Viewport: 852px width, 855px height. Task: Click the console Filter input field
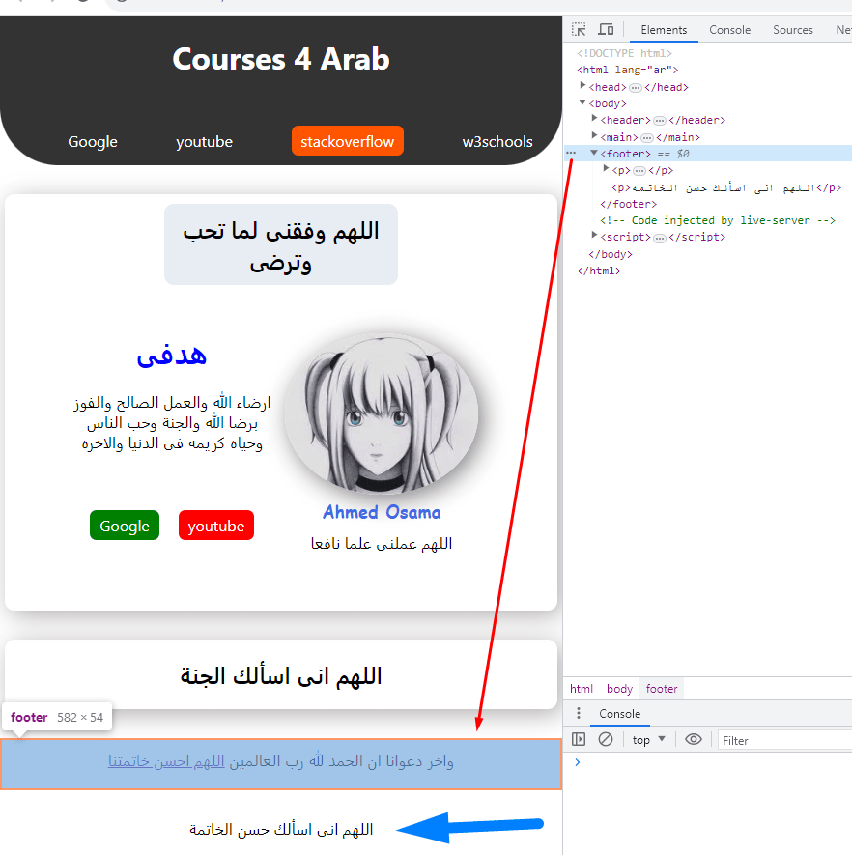tap(783, 740)
